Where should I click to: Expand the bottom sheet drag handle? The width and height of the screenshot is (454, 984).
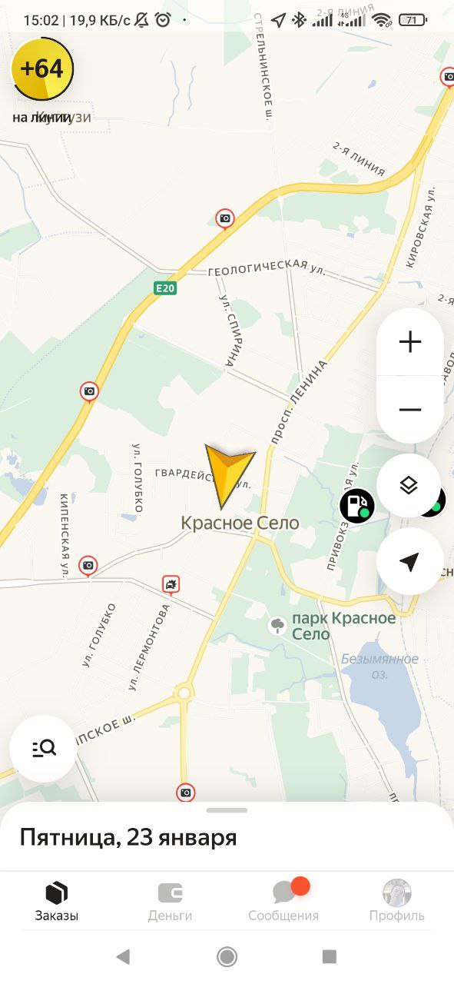pos(227,810)
